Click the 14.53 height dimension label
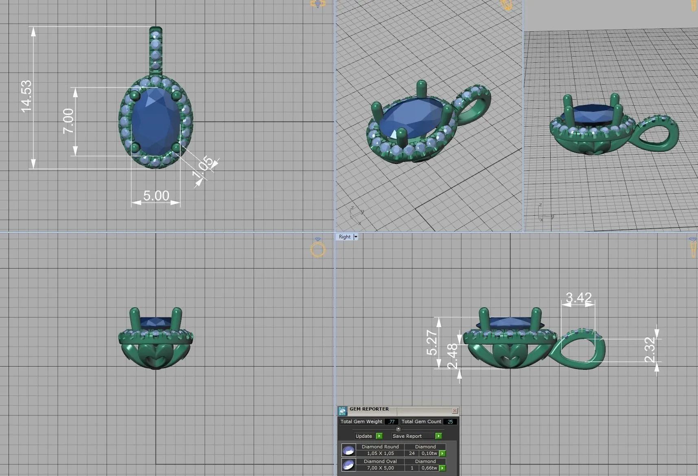 [x=26, y=96]
